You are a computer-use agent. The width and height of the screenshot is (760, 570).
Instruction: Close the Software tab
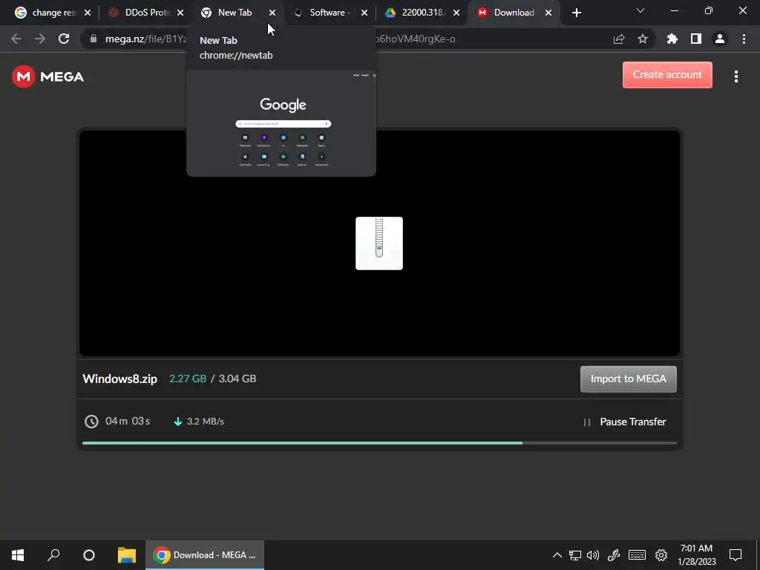pyautogui.click(x=364, y=13)
